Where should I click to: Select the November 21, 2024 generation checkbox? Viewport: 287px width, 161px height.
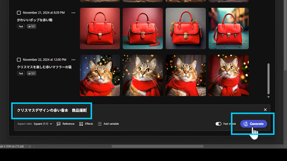19,13
